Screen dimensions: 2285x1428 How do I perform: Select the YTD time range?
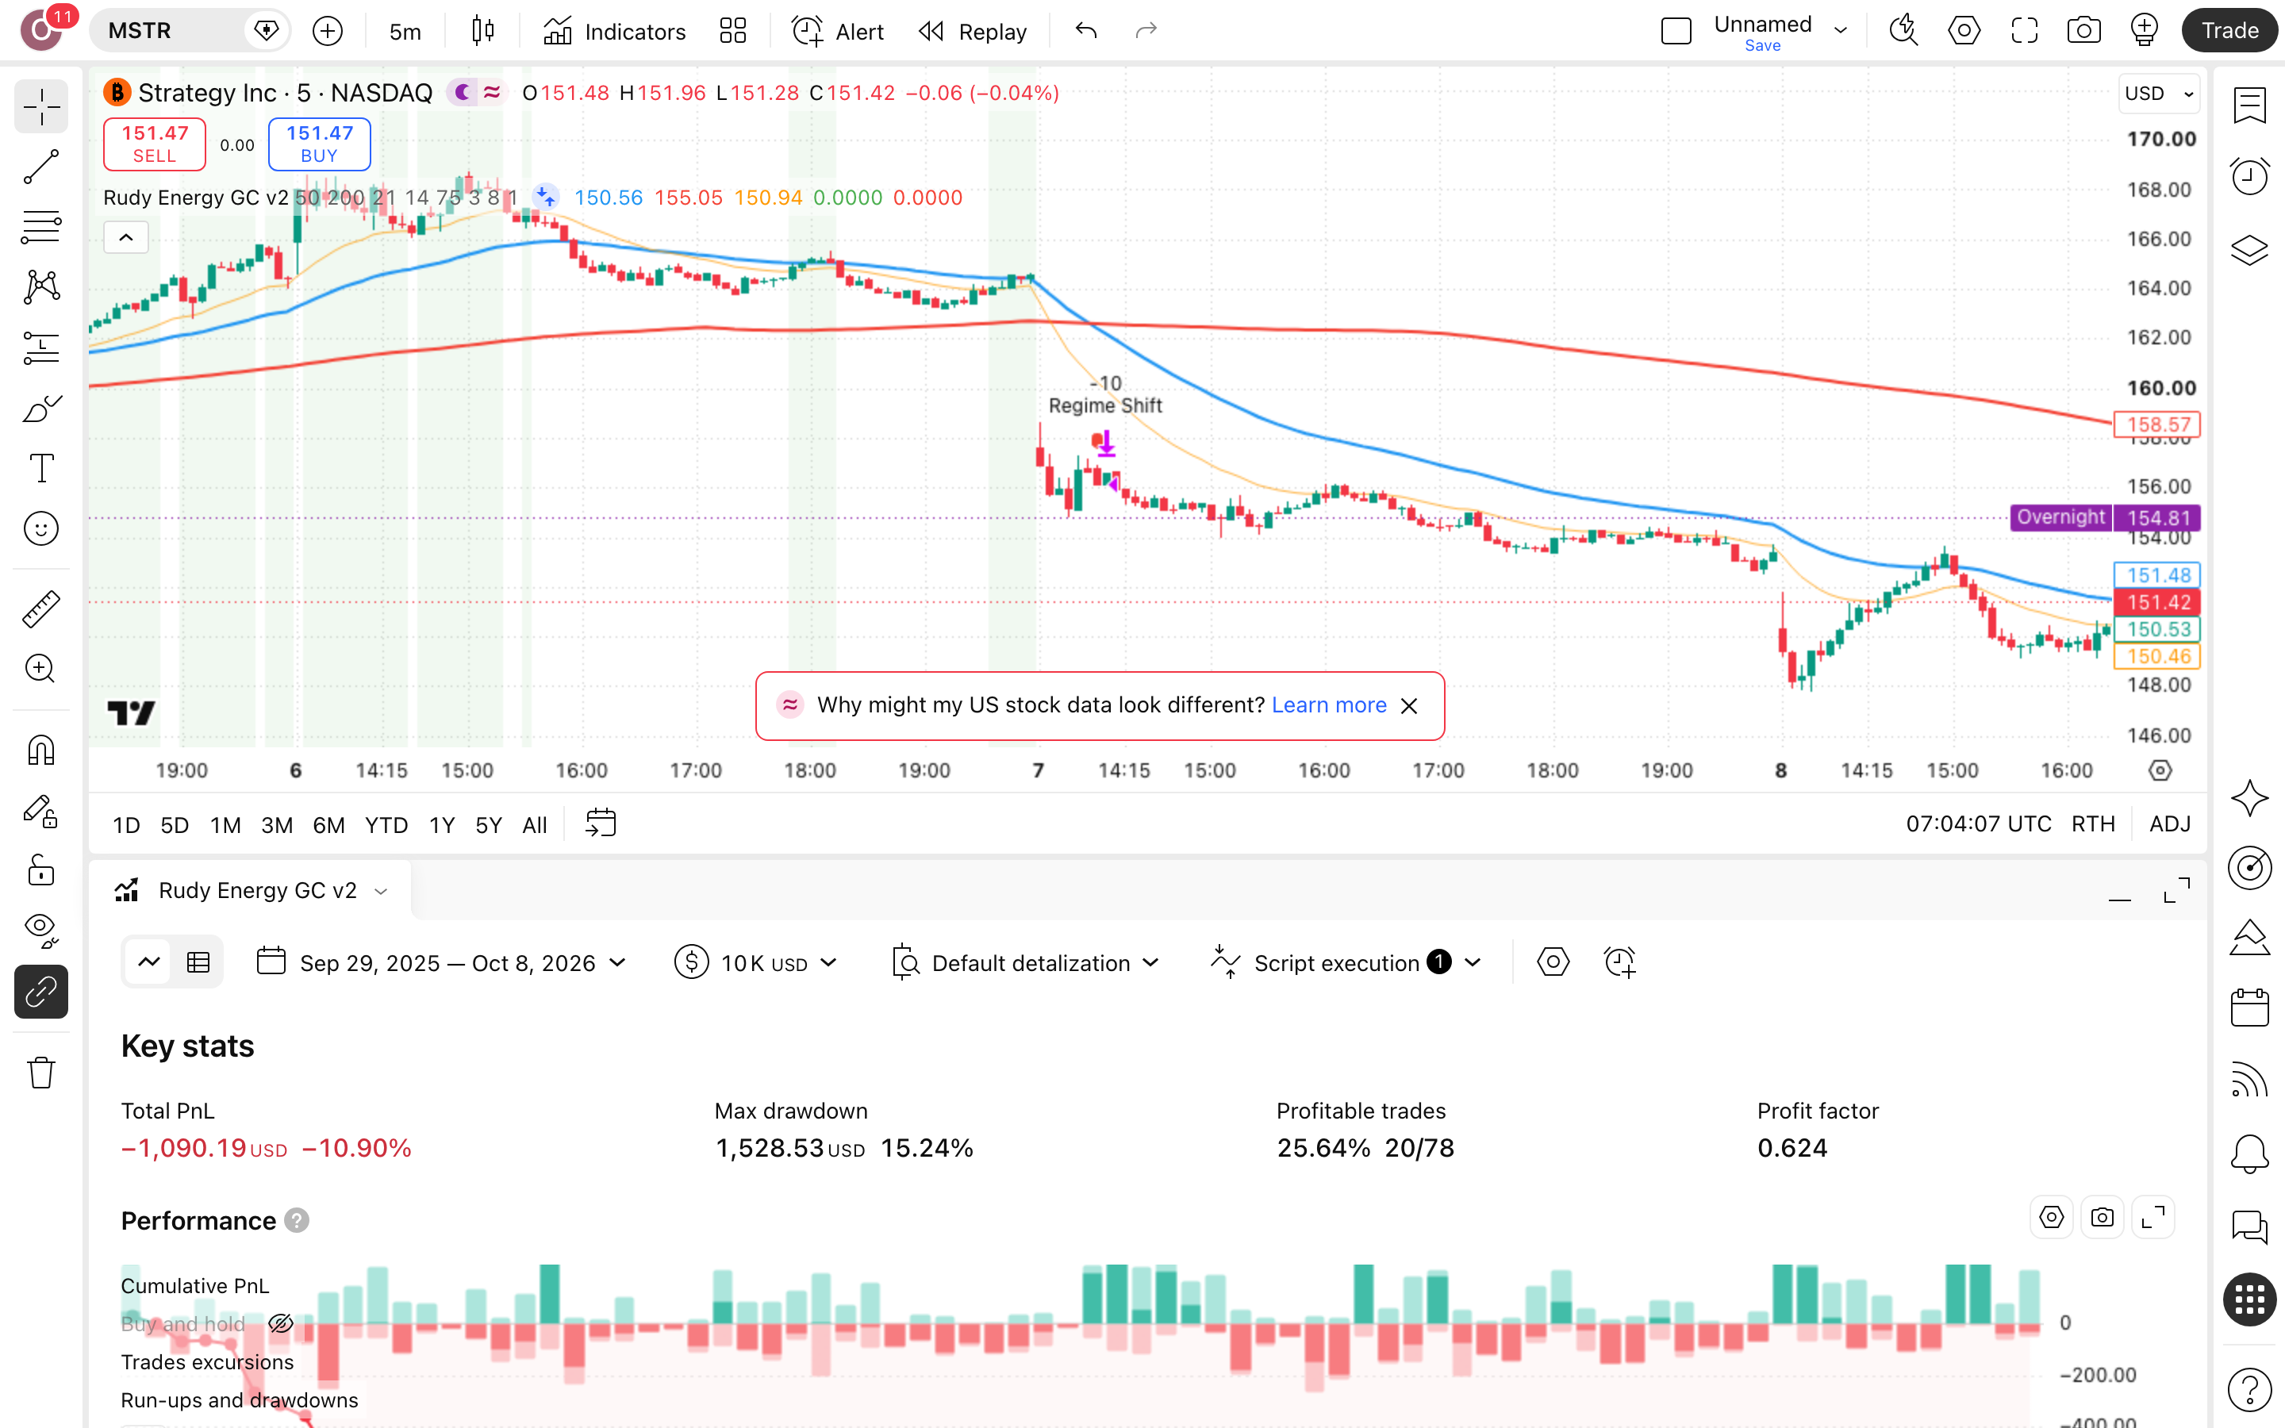[386, 824]
